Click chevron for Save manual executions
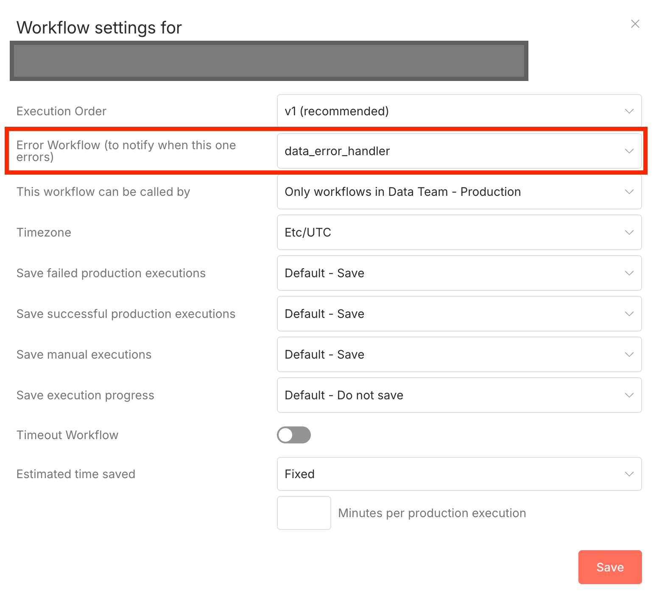Viewport: 659px width, 596px height. 629,354
